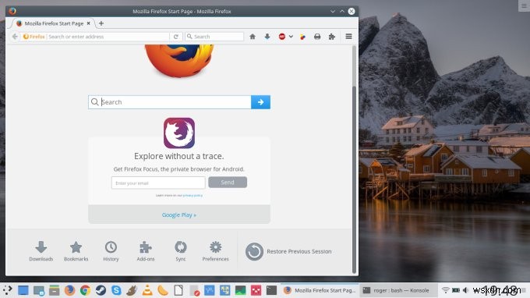Open Sync from the start page
Screen dimensions: 530x298
(x=181, y=251)
